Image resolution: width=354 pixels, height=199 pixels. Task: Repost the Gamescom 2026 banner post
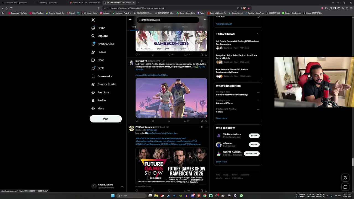[x=153, y=55]
